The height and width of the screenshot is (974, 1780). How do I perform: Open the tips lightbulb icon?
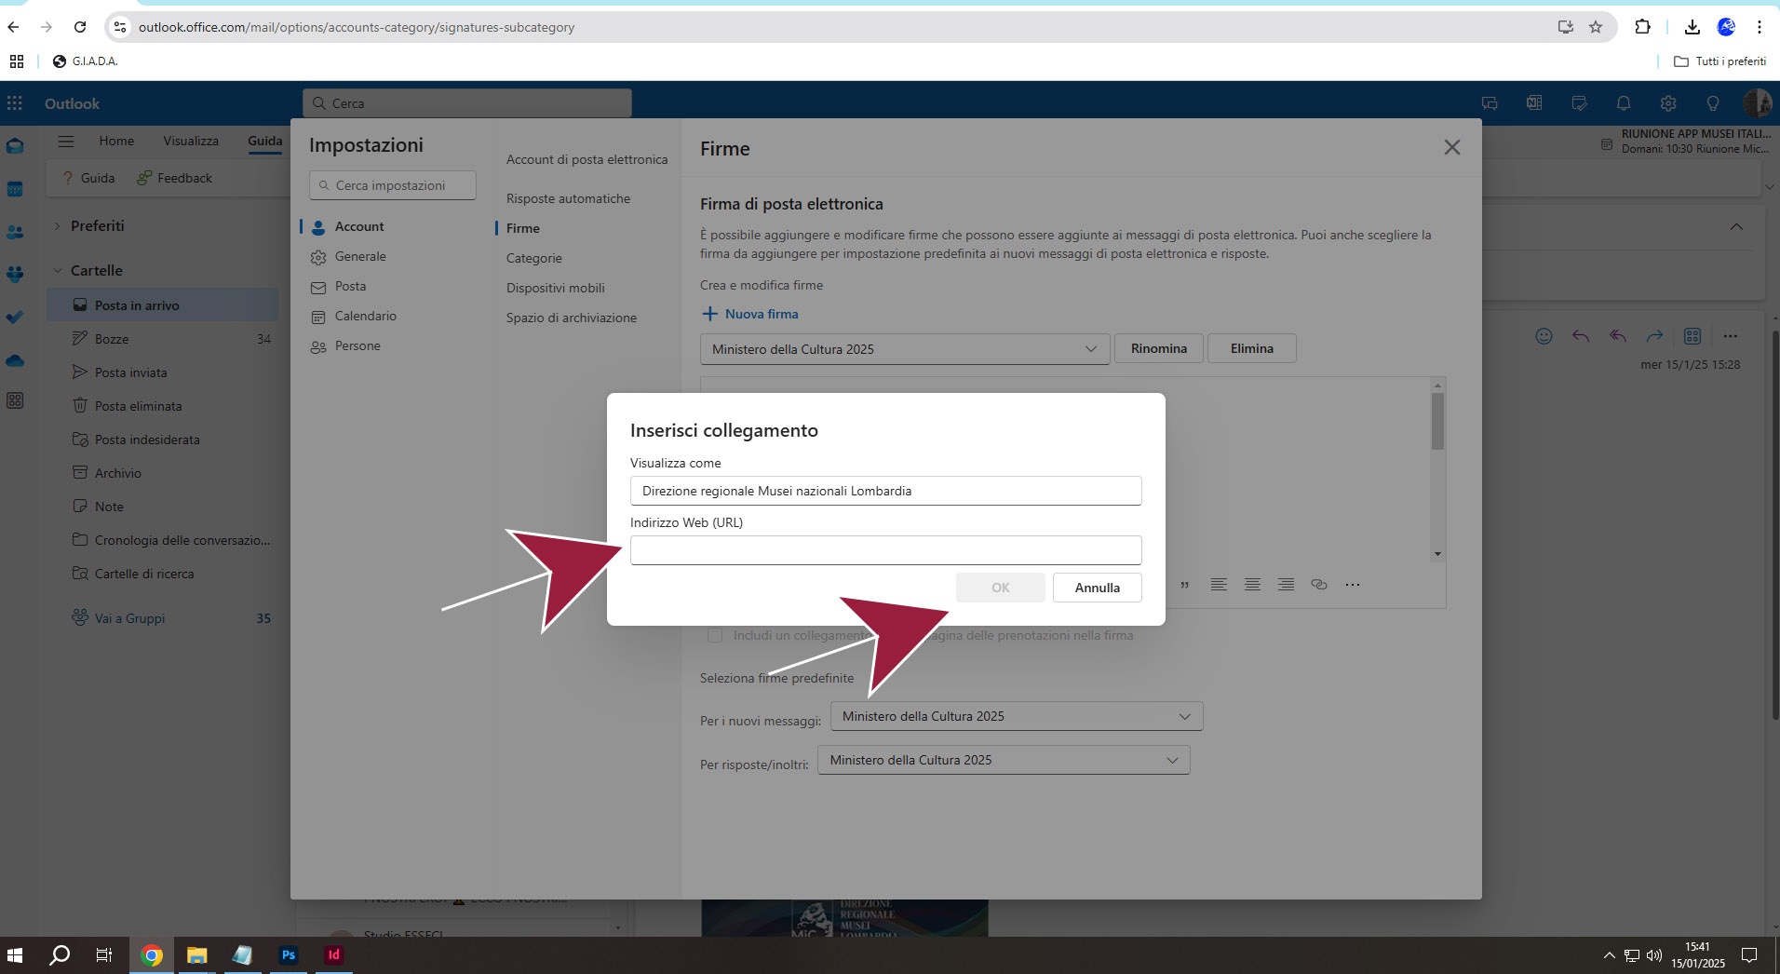[x=1713, y=103]
